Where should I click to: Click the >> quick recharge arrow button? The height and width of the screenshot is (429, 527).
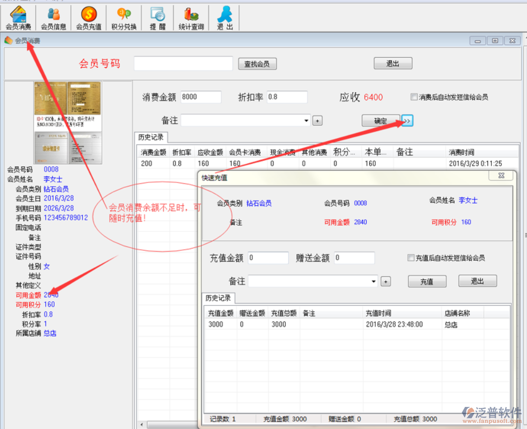[407, 121]
